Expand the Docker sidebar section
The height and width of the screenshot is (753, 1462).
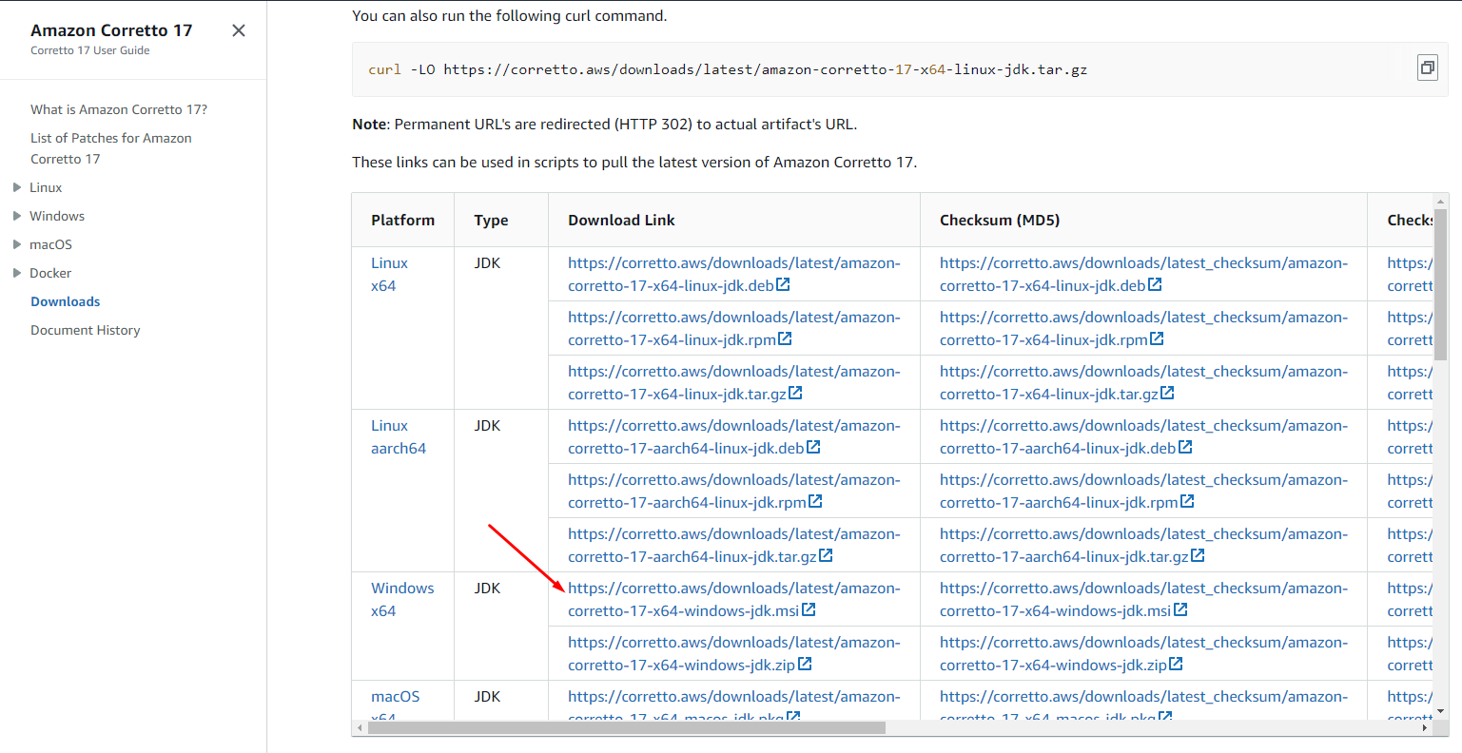tap(17, 273)
